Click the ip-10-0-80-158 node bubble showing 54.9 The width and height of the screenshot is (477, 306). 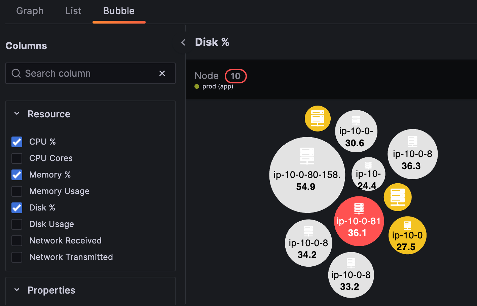click(x=307, y=175)
